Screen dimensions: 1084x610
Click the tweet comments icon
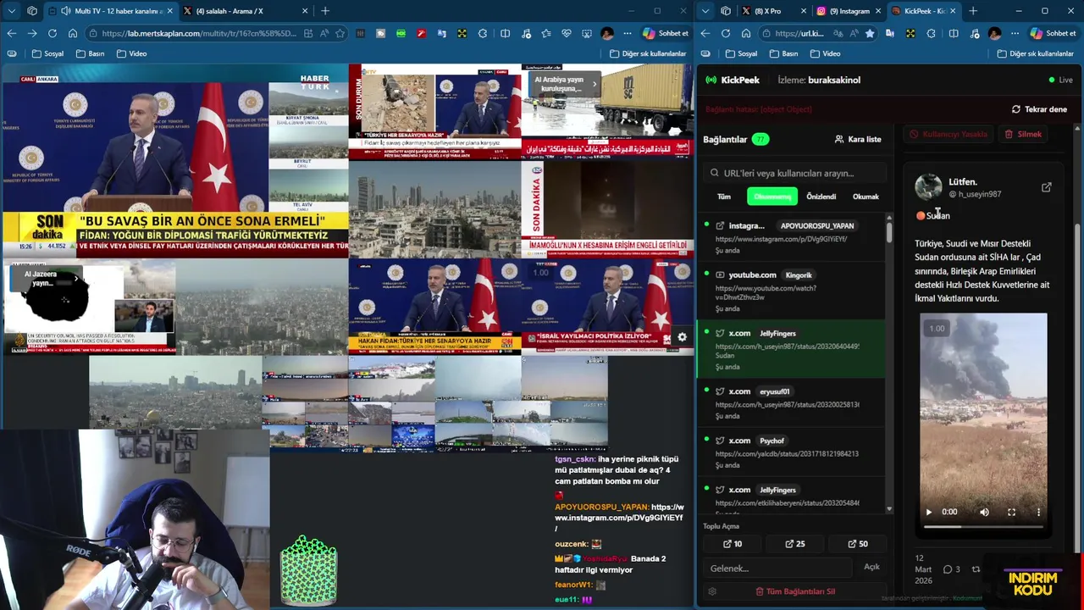948,569
